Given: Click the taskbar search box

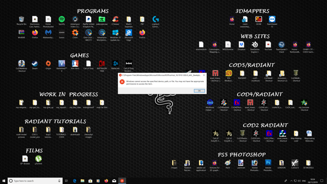Looking at the screenshot, I should point(35,181).
